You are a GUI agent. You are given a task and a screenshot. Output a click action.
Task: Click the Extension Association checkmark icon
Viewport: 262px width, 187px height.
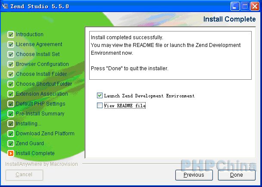pos(11,94)
